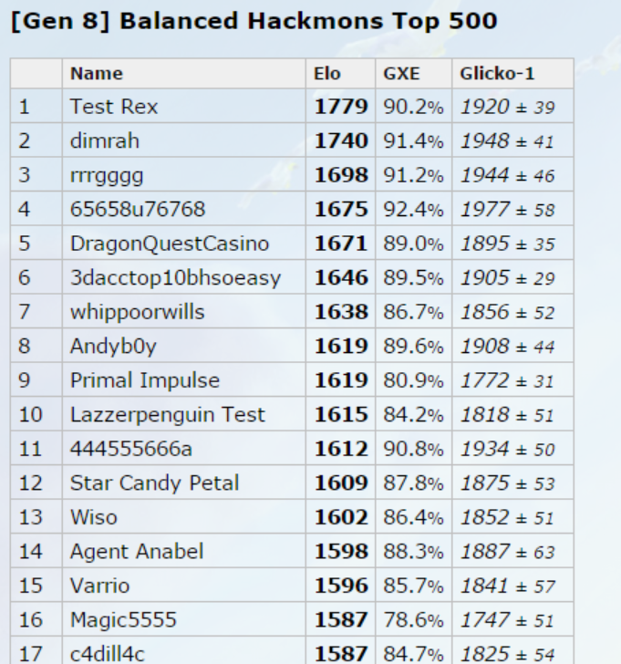Open Lazzerpenguin Test's entry

point(168,415)
